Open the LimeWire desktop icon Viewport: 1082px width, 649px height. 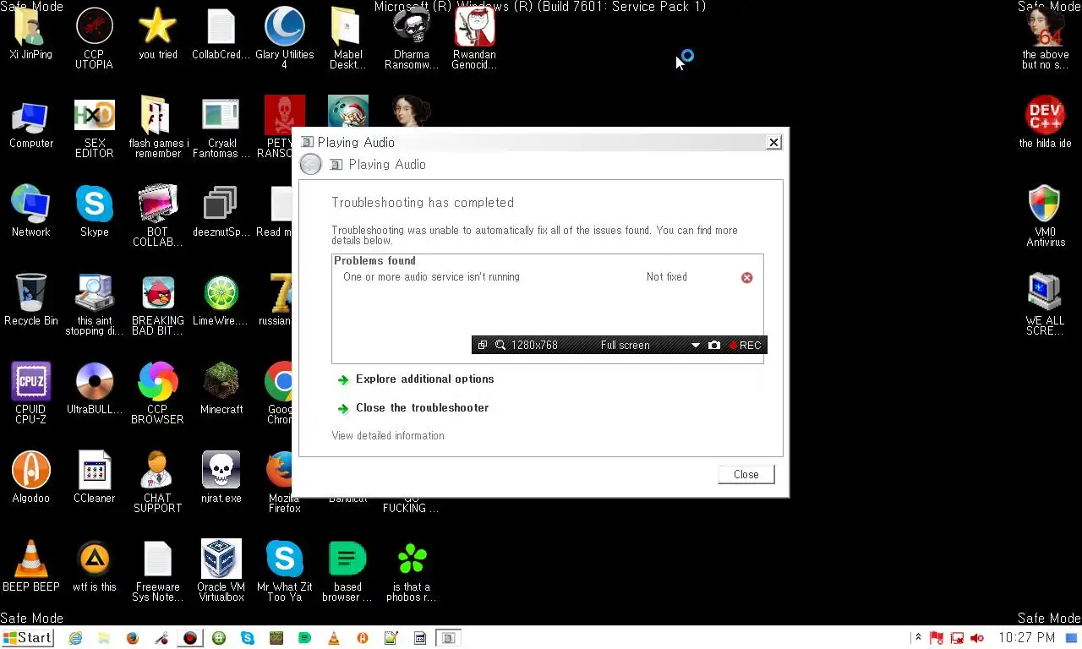coord(221,300)
